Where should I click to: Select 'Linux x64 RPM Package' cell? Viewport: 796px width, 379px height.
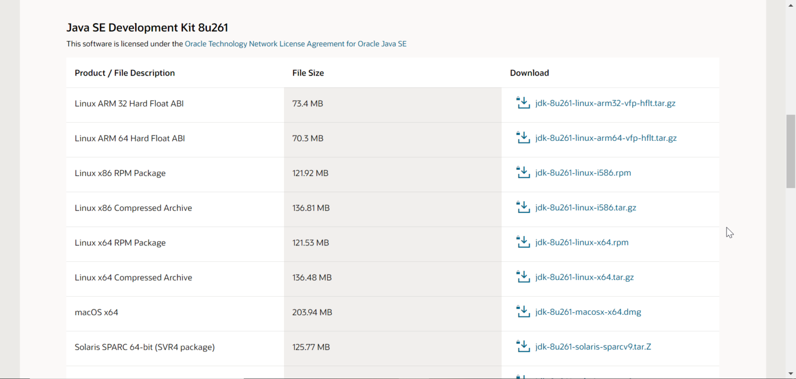[175, 244]
